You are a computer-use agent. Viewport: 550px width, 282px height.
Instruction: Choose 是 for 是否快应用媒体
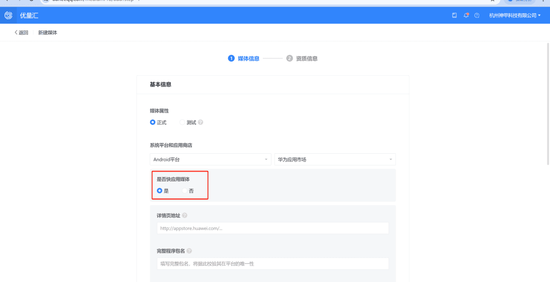point(159,191)
